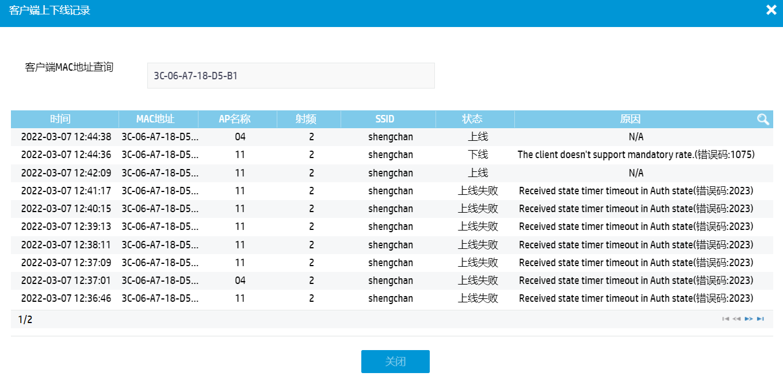Click the 下线 status cell
This screenshot has width=783, height=384.
click(478, 155)
